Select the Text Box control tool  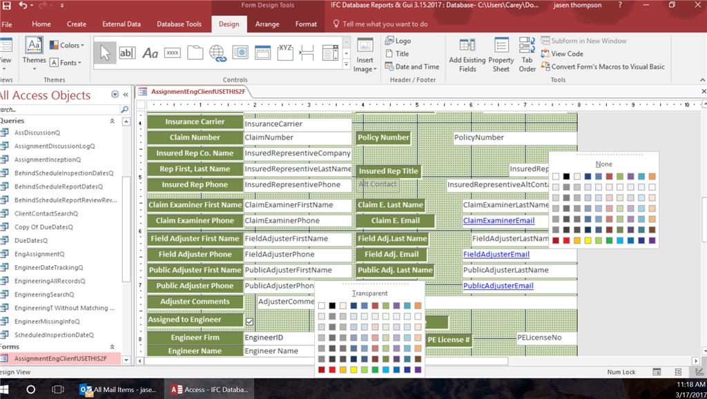point(127,53)
